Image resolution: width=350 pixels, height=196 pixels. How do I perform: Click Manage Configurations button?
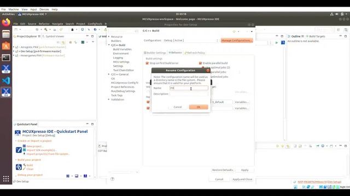(x=237, y=40)
